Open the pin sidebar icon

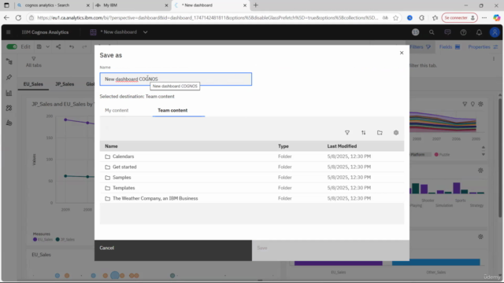(9, 77)
